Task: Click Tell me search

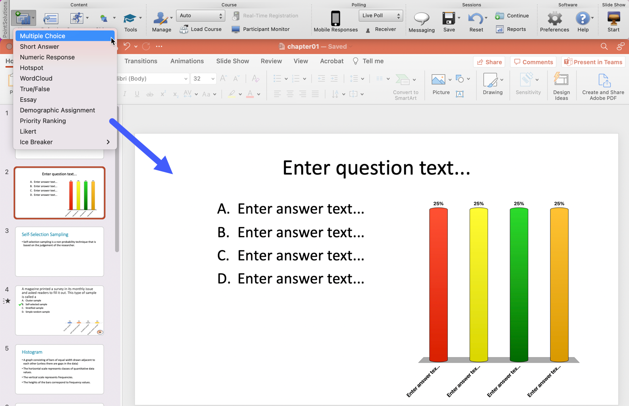Action: pos(368,61)
